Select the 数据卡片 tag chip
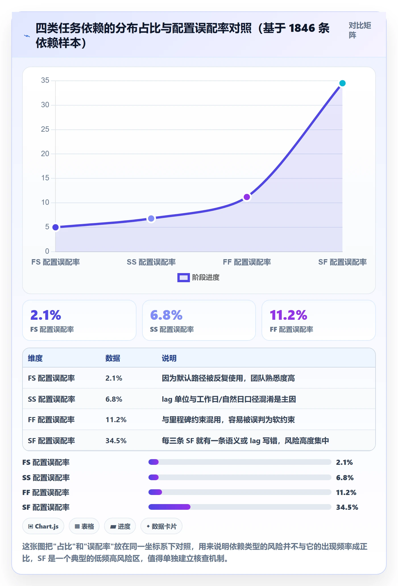The width and height of the screenshot is (398, 586). click(161, 526)
